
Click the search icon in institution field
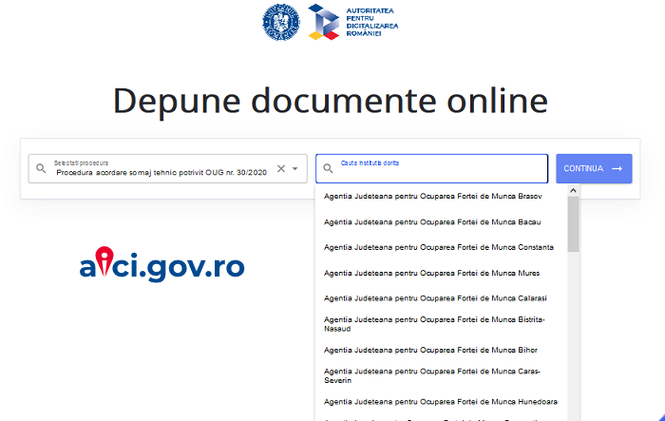(329, 168)
